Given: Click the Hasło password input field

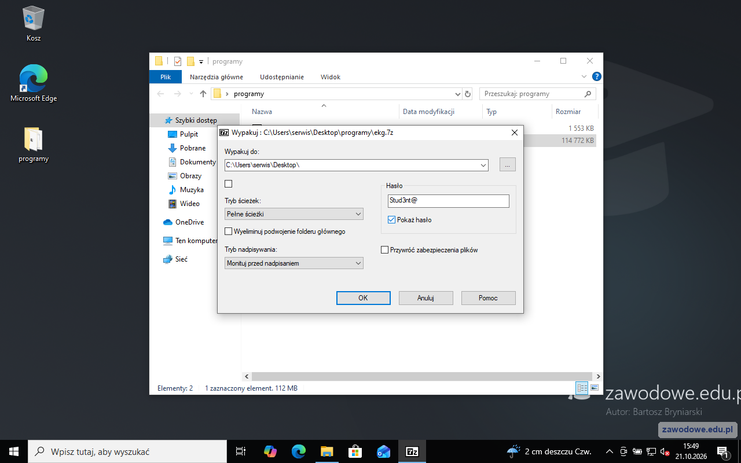Looking at the screenshot, I should pyautogui.click(x=449, y=201).
